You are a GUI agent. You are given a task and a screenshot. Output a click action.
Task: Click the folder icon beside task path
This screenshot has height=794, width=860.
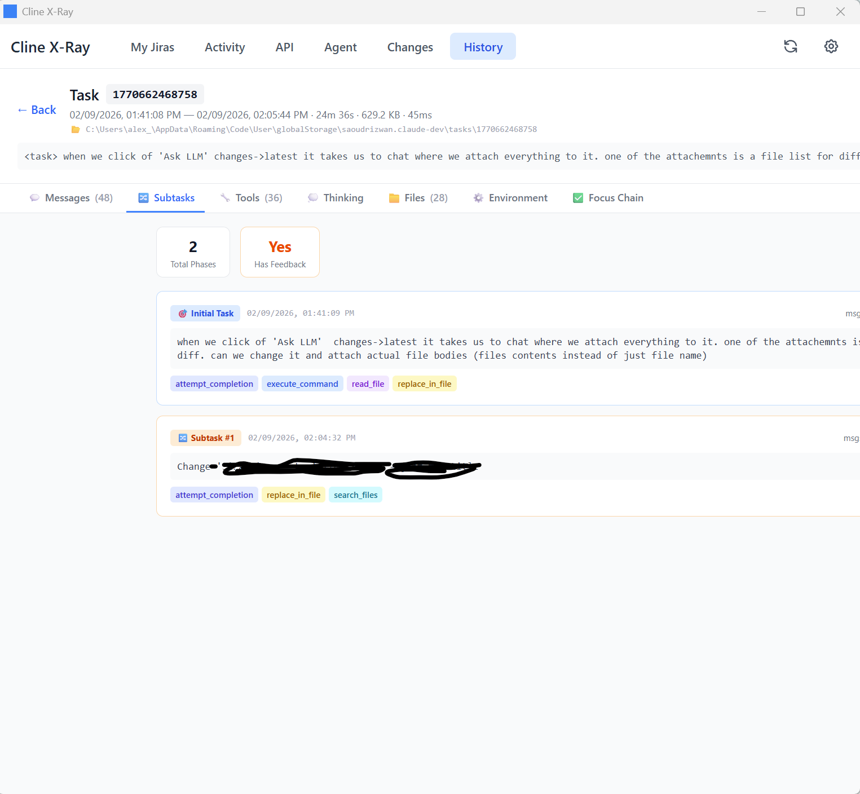[76, 130]
